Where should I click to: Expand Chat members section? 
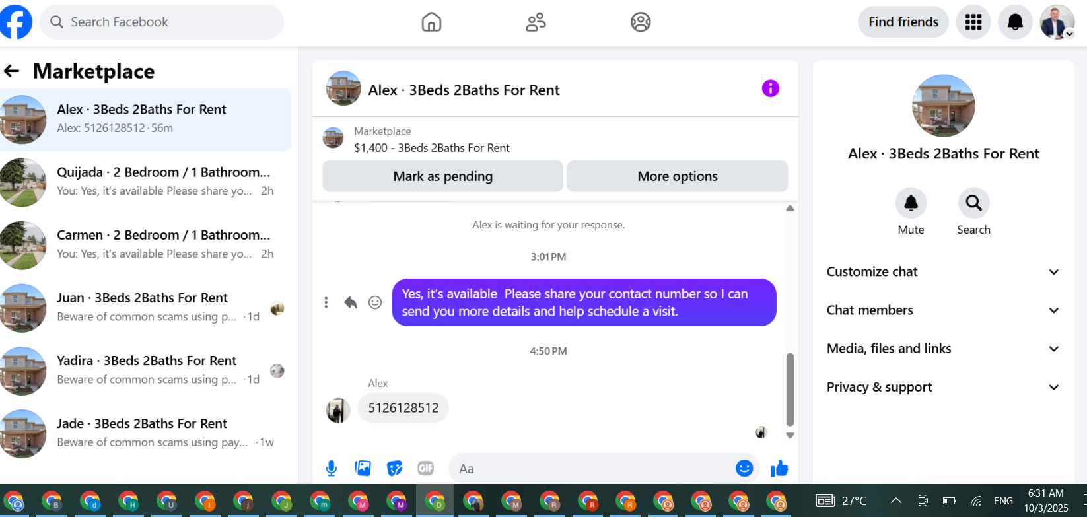pos(942,310)
